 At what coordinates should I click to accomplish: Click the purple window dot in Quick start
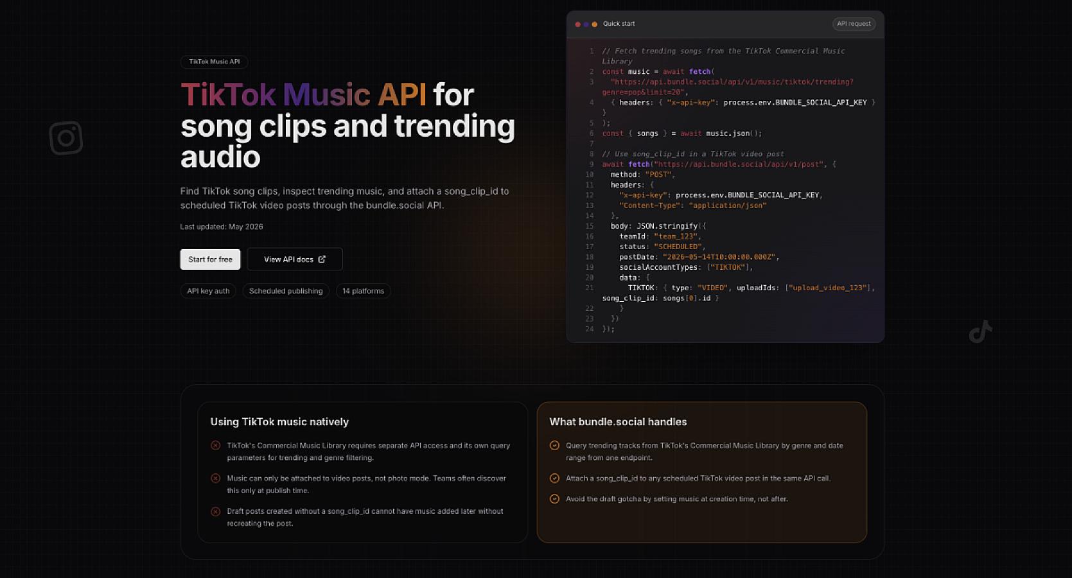[586, 24]
